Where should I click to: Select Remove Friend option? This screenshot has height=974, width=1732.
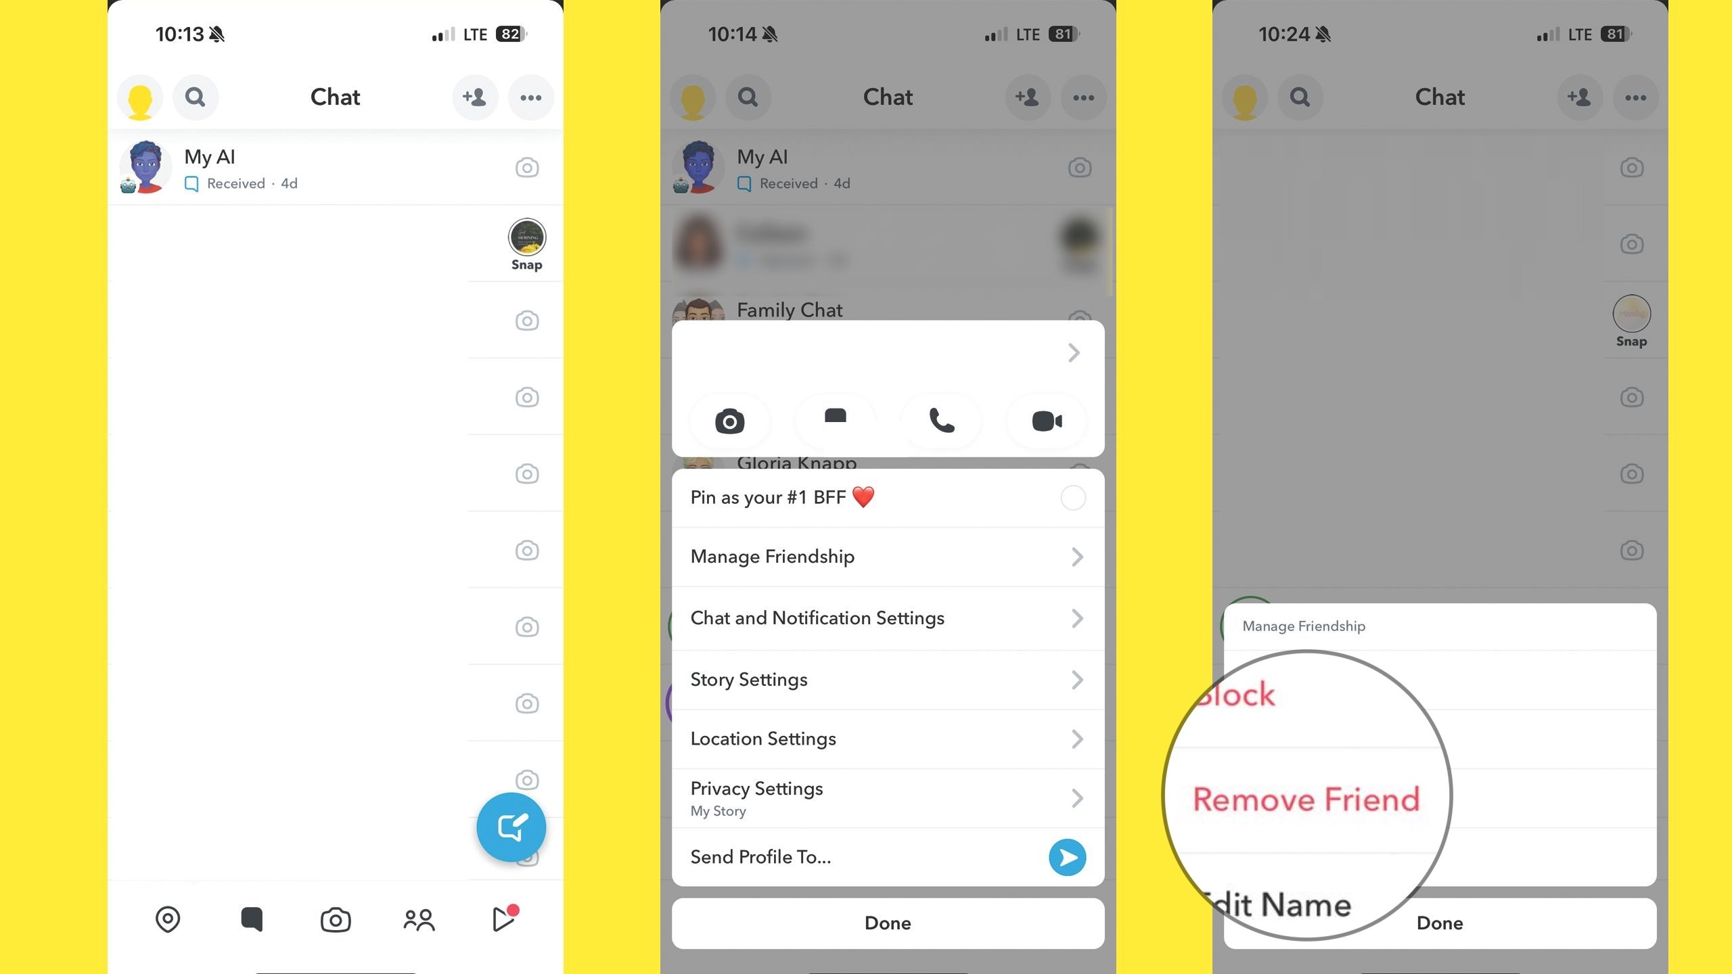tap(1306, 798)
